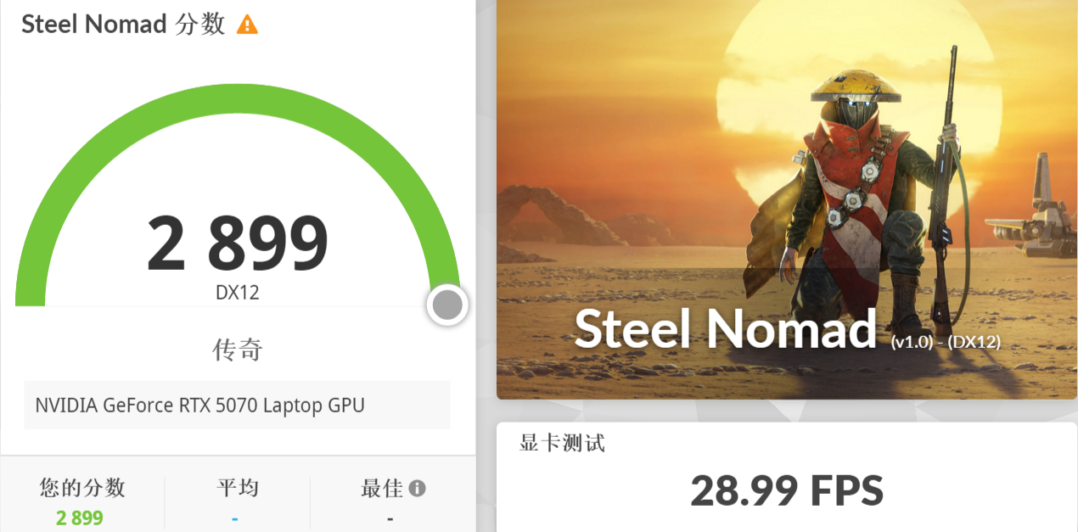Viewport: 1078px width, 532px height.
Task: Expand the Steel Nomad 分数 panel header
Action: tap(119, 24)
